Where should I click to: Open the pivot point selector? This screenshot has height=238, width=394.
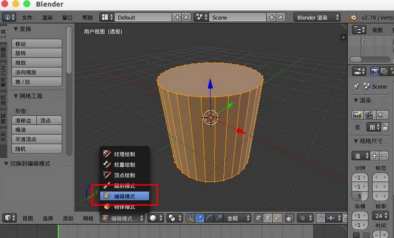175,218
